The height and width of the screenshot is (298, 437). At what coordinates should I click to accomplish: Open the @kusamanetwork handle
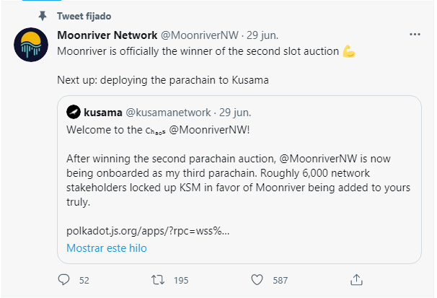click(168, 112)
